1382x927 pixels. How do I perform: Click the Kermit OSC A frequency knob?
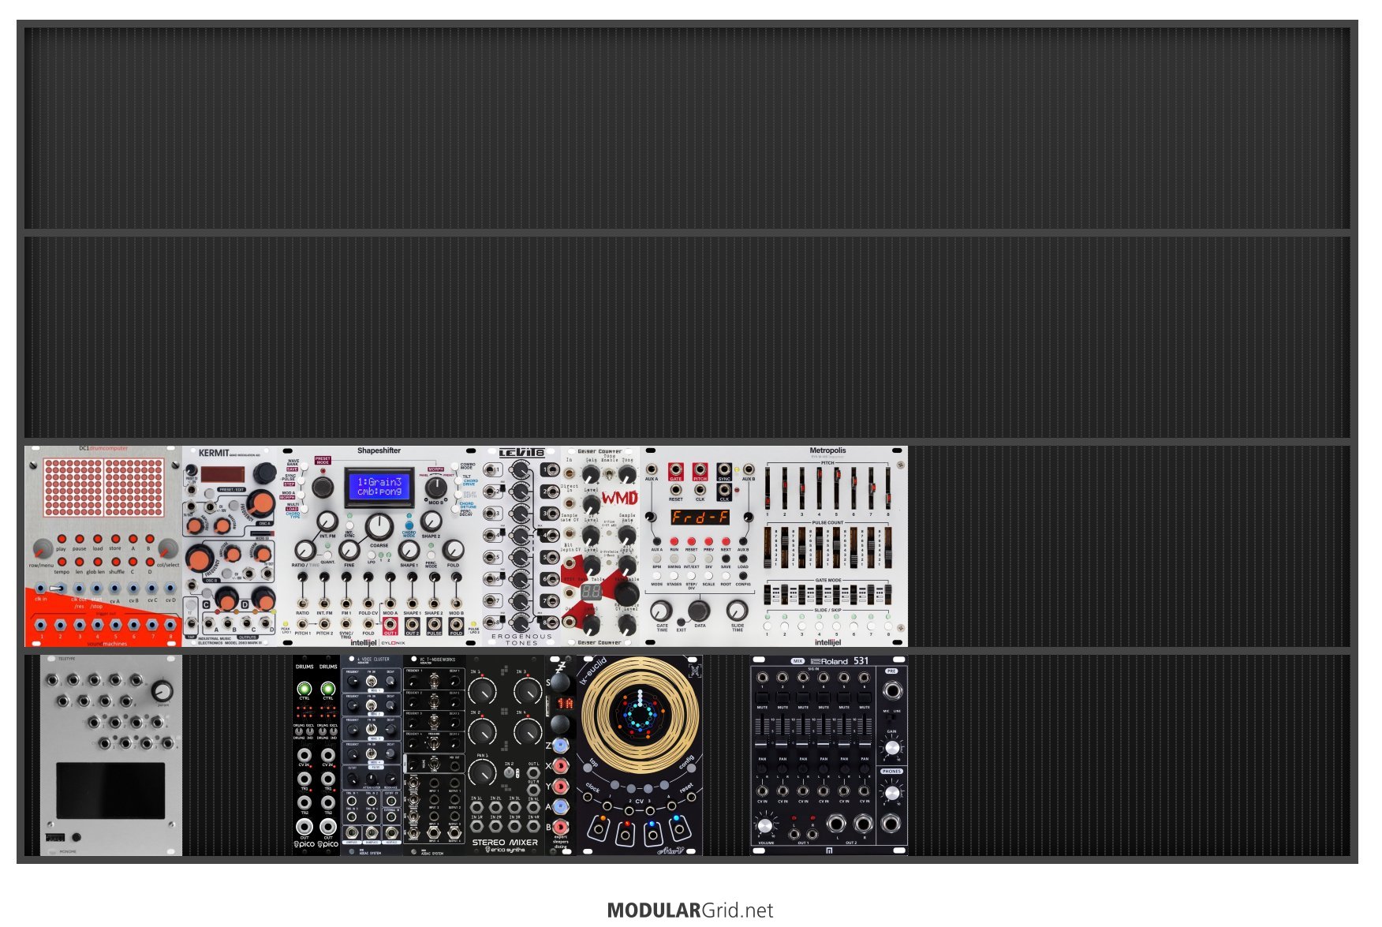[260, 503]
